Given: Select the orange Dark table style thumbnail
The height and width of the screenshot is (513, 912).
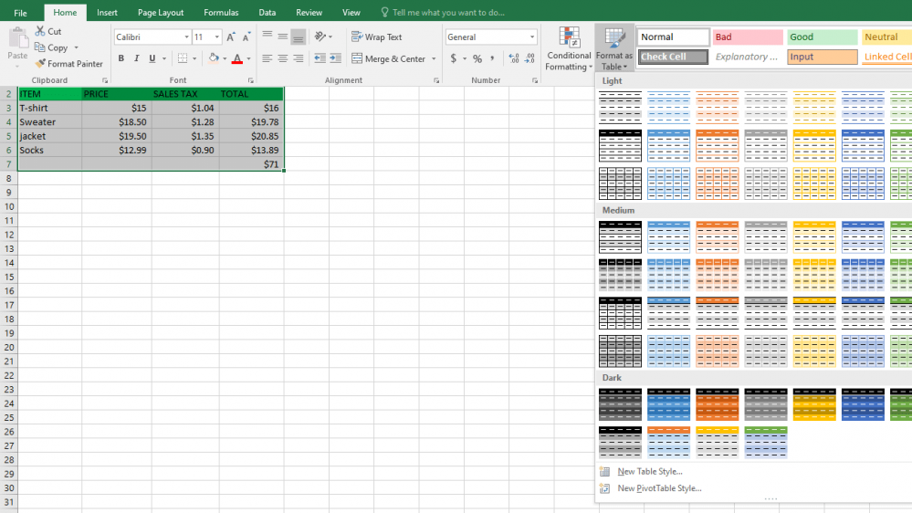Looking at the screenshot, I should (x=718, y=404).
